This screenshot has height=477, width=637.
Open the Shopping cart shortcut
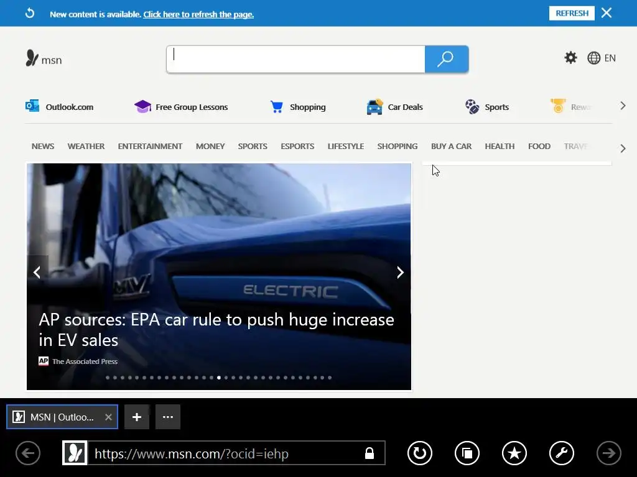click(x=298, y=107)
